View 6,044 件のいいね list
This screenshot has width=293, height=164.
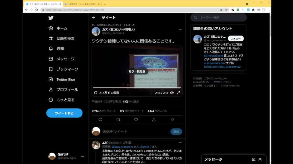(157, 111)
